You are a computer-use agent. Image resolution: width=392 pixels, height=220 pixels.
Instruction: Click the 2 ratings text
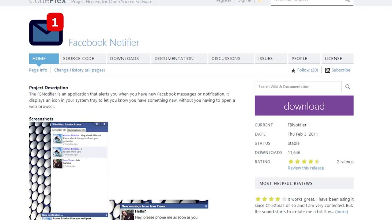click(345, 162)
